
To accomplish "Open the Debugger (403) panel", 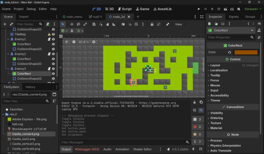I will (87, 149).
